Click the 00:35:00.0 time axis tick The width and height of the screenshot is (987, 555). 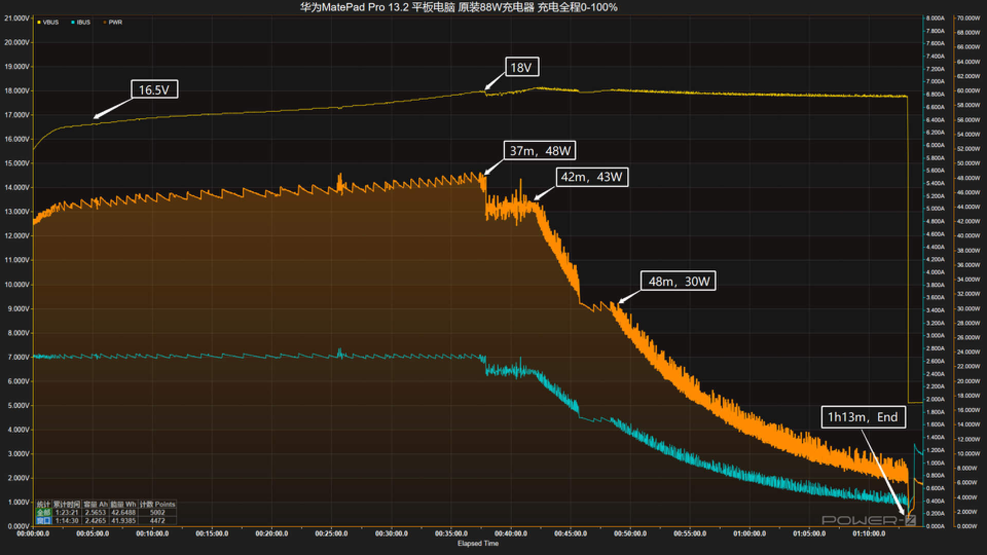pos(451,533)
